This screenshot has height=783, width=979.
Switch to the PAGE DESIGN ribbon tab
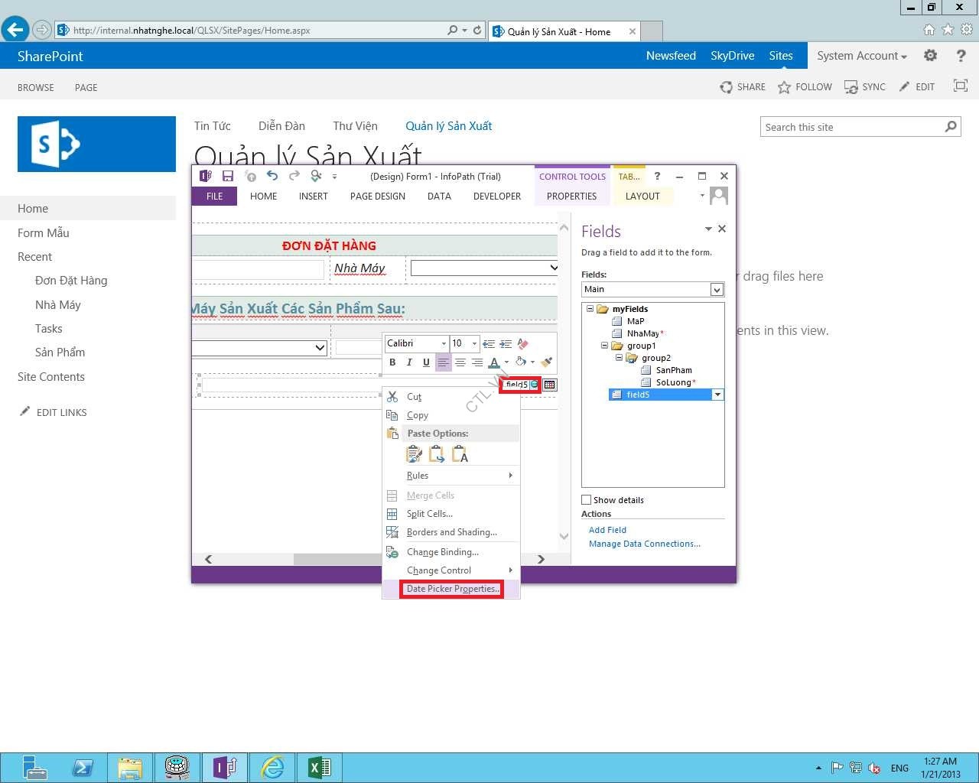(377, 197)
